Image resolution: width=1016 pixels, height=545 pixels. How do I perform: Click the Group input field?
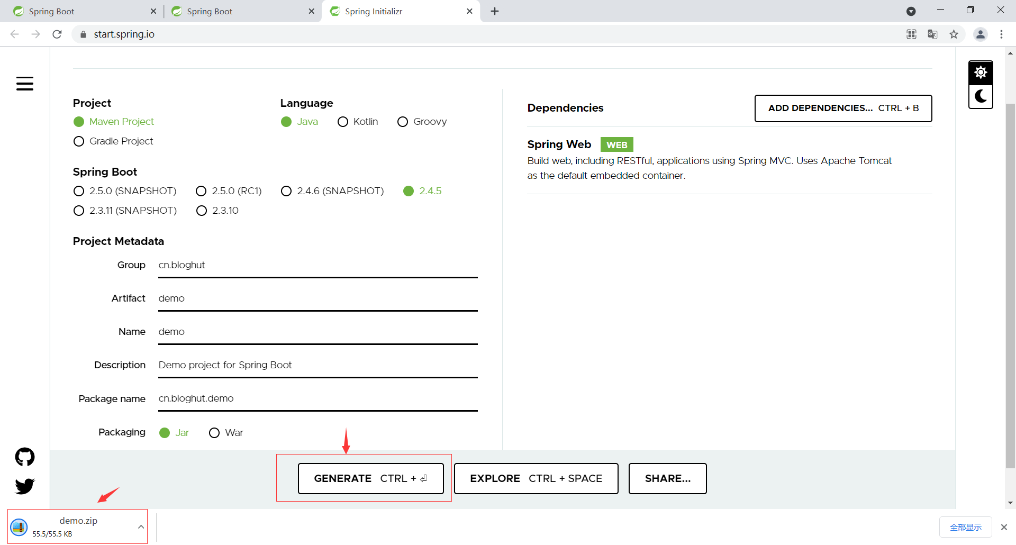coord(318,265)
